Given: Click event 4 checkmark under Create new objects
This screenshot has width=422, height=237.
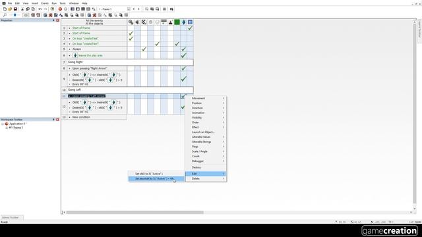Looking at the screenshot, I should [x=157, y=44].
